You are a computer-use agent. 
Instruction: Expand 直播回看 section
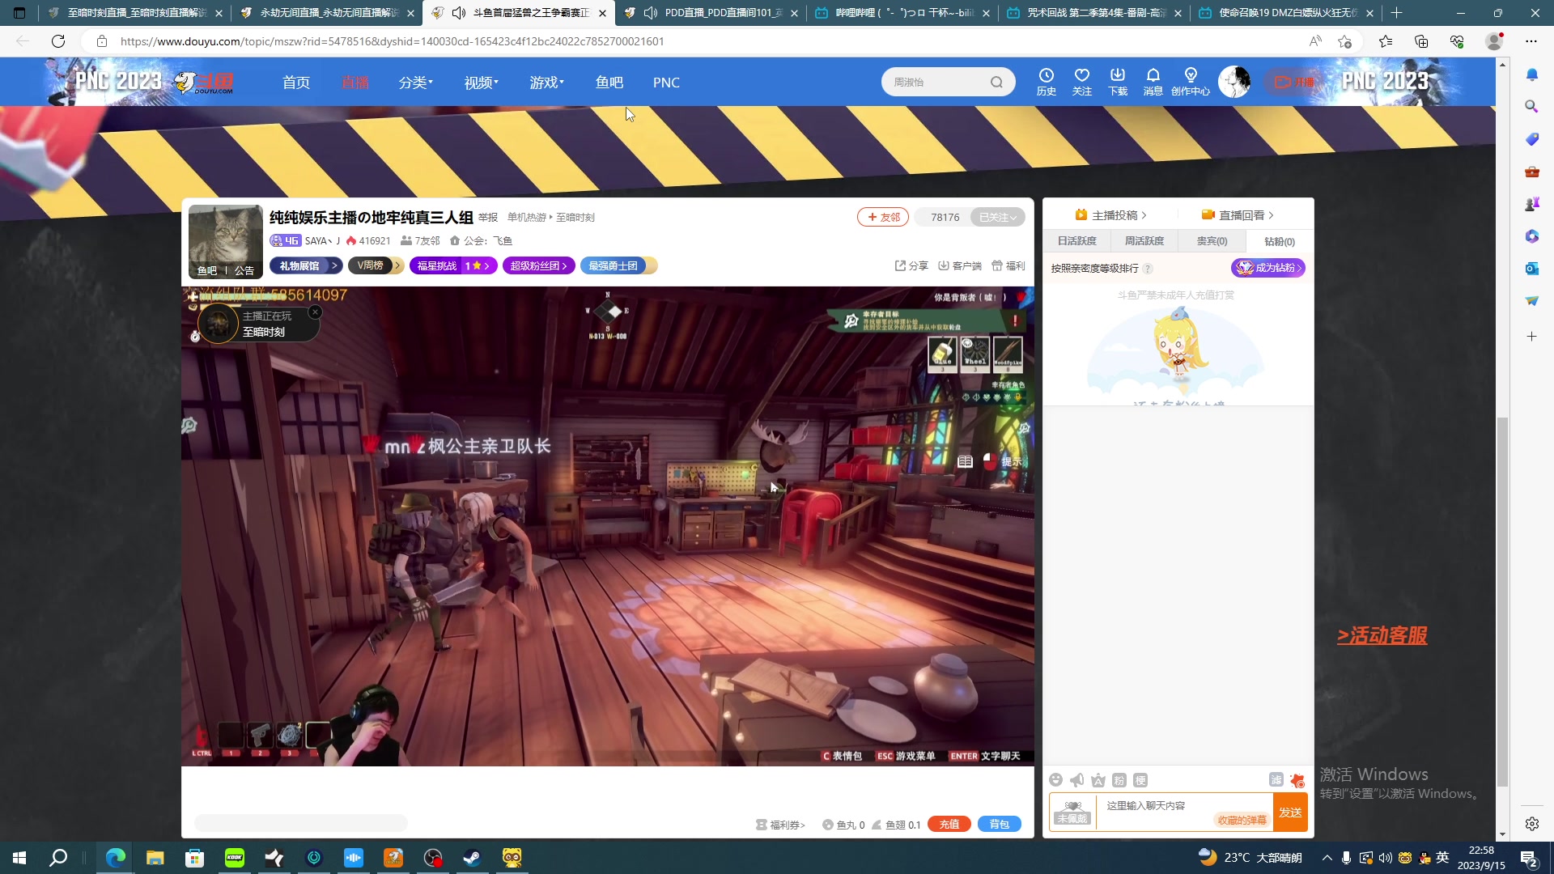click(1238, 215)
